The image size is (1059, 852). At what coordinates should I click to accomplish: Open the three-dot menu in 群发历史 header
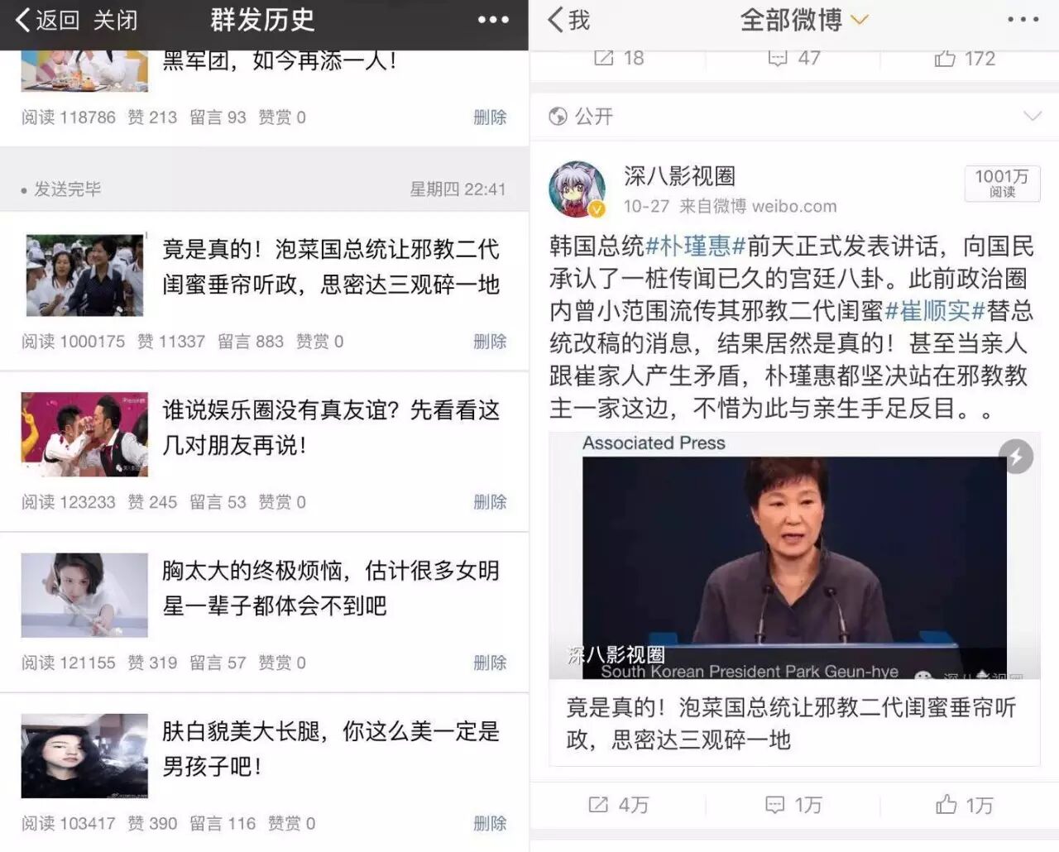tap(493, 20)
